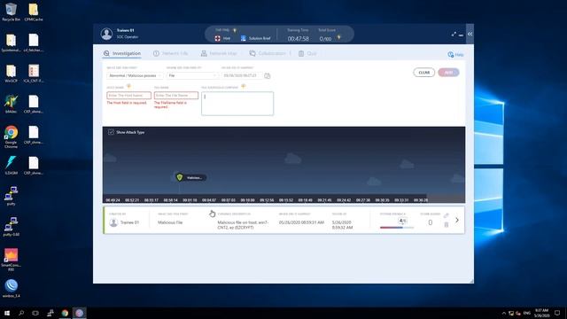This screenshot has height=319, width=567.
Task: Click the Trainee 01 profile avatar
Action: tap(106, 34)
